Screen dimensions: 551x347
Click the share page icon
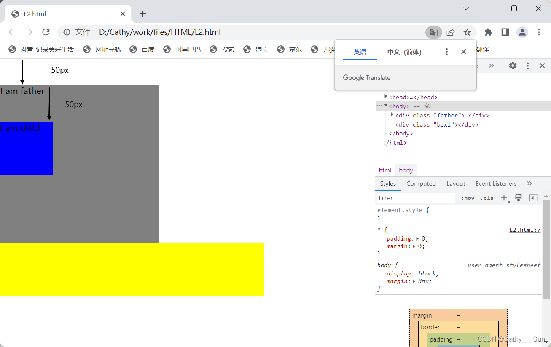click(x=450, y=32)
